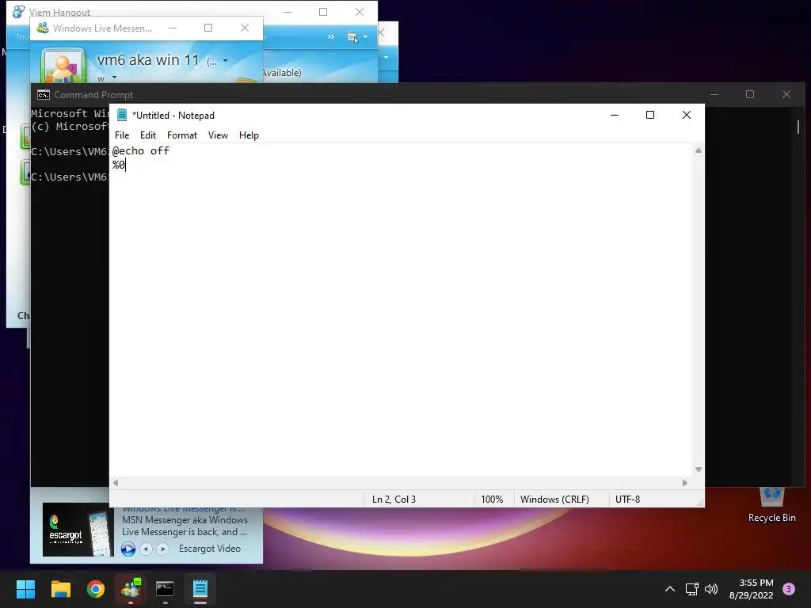This screenshot has height=608, width=811.
Task: Open the escargot video thumbnail
Action: pos(78,530)
